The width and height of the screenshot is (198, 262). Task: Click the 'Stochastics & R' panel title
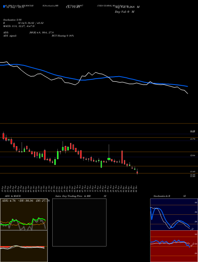point(162,196)
